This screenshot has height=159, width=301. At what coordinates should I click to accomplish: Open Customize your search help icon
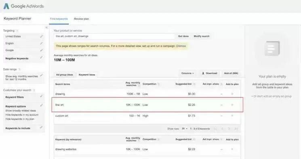tap(34, 90)
